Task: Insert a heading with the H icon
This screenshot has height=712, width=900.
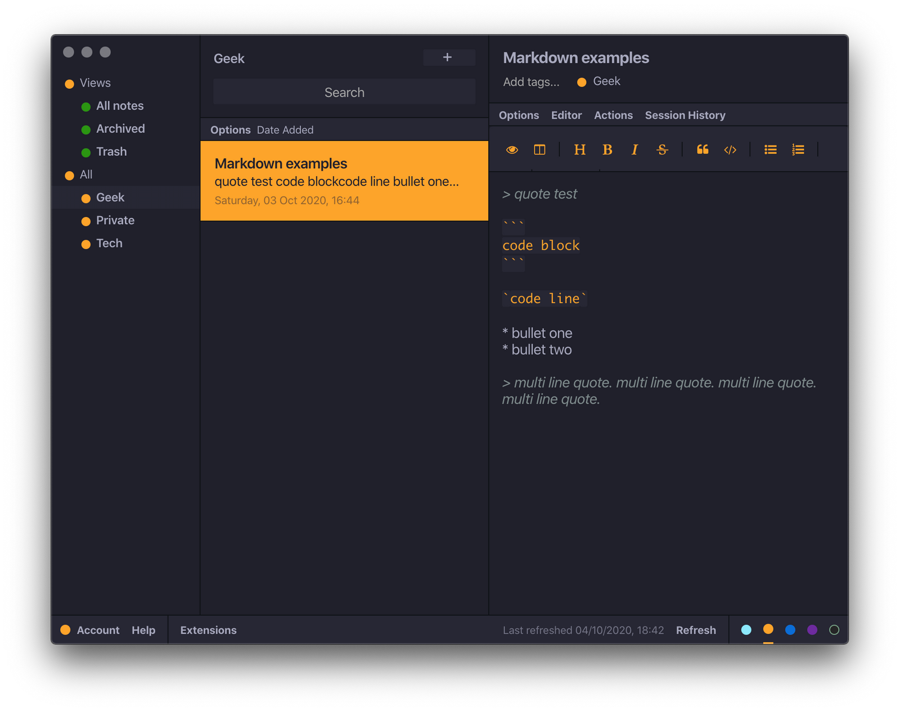Action: click(x=579, y=150)
